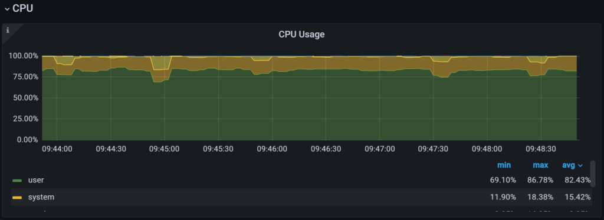Click the 09:44:30 time axis label
Image resolution: width=604 pixels, height=220 pixels.
tap(110, 149)
